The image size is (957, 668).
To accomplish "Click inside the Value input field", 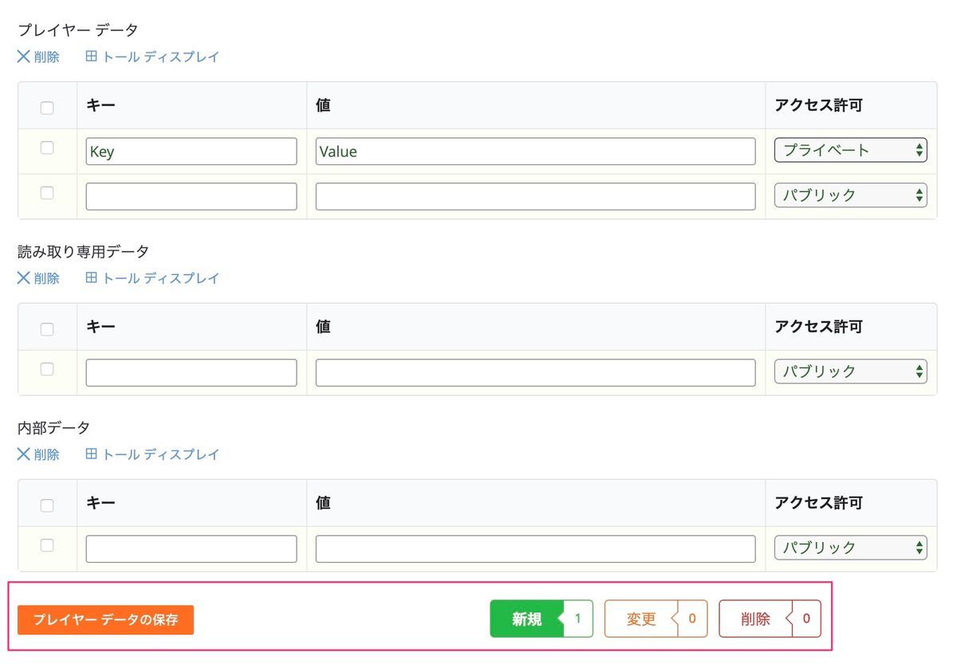I will click(x=534, y=151).
